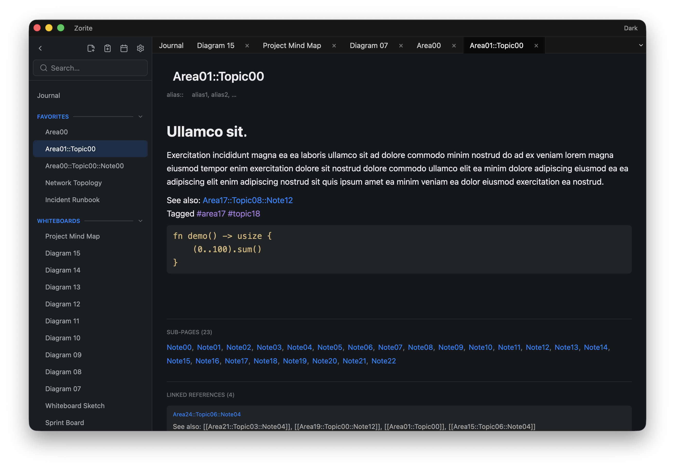Image resolution: width=675 pixels, height=469 pixels.
Task: Collapse the sidebar with the back chevron
Action: 40,48
